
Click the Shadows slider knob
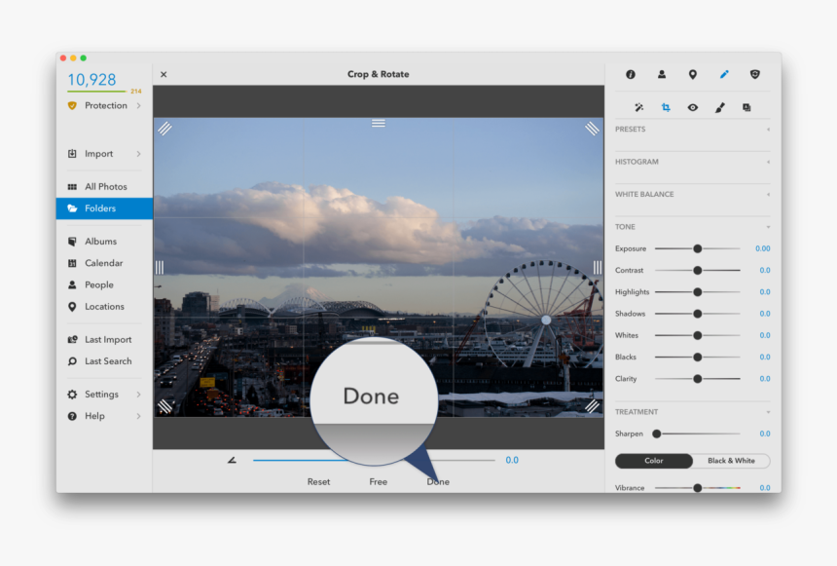click(697, 314)
